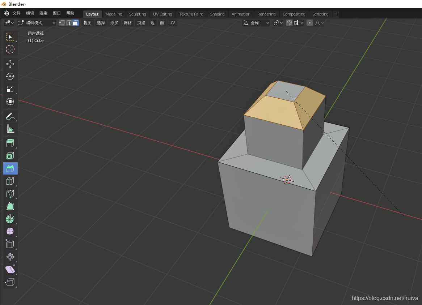Open the 选择 header menu
This screenshot has width=422, height=305.
click(x=101, y=23)
